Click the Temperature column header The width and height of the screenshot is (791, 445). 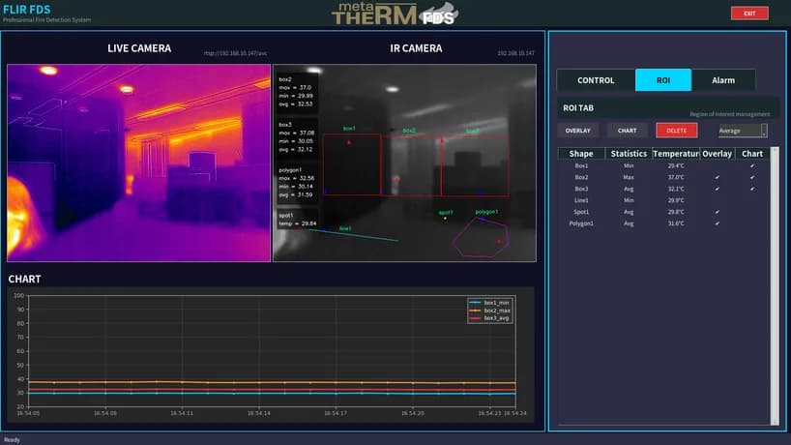676,154
